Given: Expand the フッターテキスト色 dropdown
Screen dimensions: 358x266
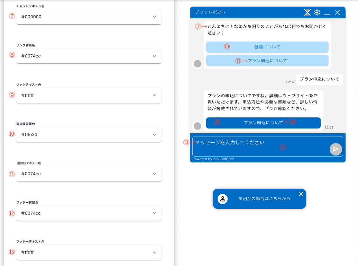Looking at the screenshot, I should click(89, 252).
